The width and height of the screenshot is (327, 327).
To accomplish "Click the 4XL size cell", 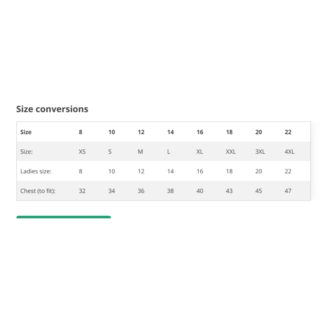I will (289, 152).
